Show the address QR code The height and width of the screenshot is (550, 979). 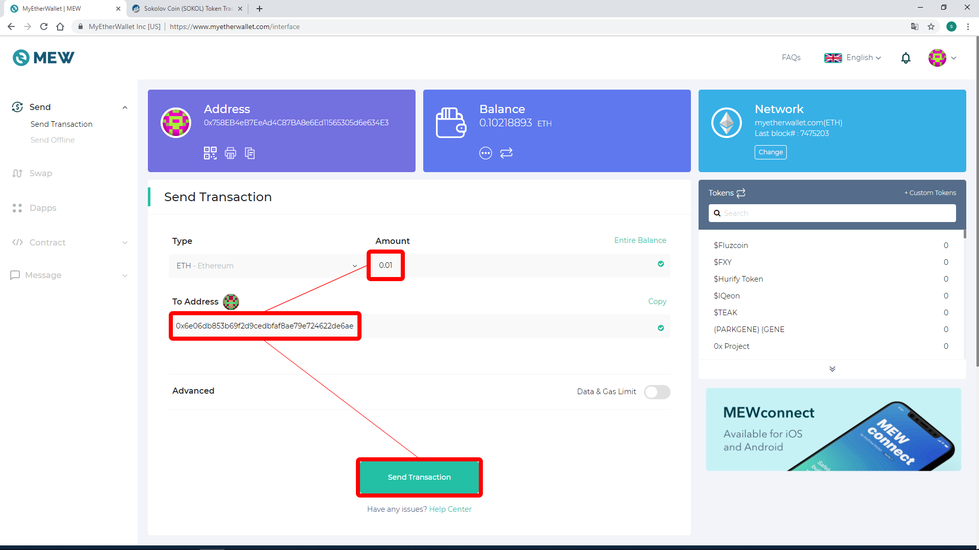(210, 153)
